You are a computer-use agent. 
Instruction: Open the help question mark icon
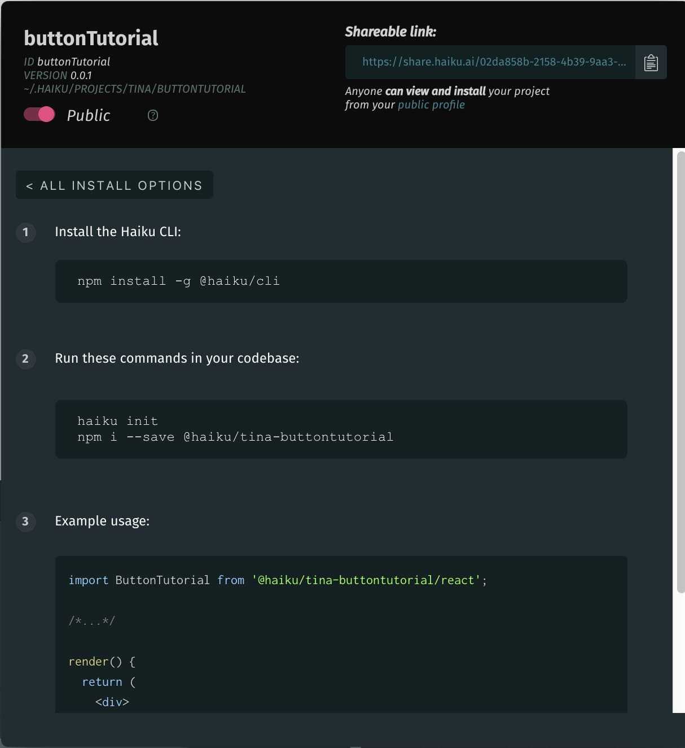point(152,115)
